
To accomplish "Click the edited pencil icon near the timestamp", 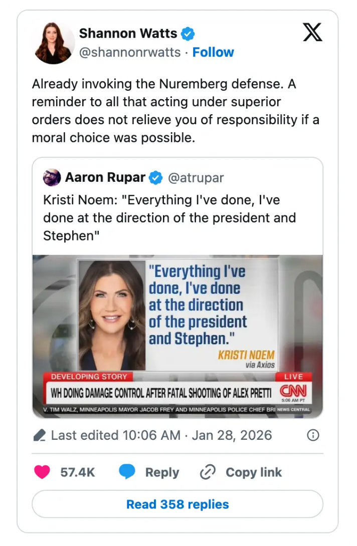I will [41, 435].
